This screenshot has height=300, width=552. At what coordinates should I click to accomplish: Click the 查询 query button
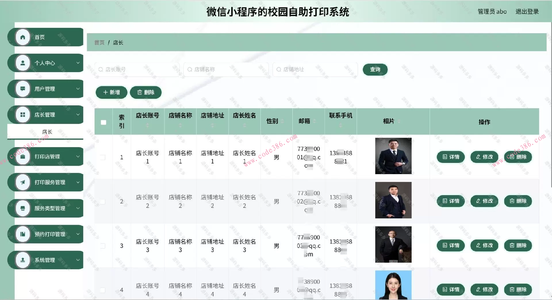click(x=375, y=69)
